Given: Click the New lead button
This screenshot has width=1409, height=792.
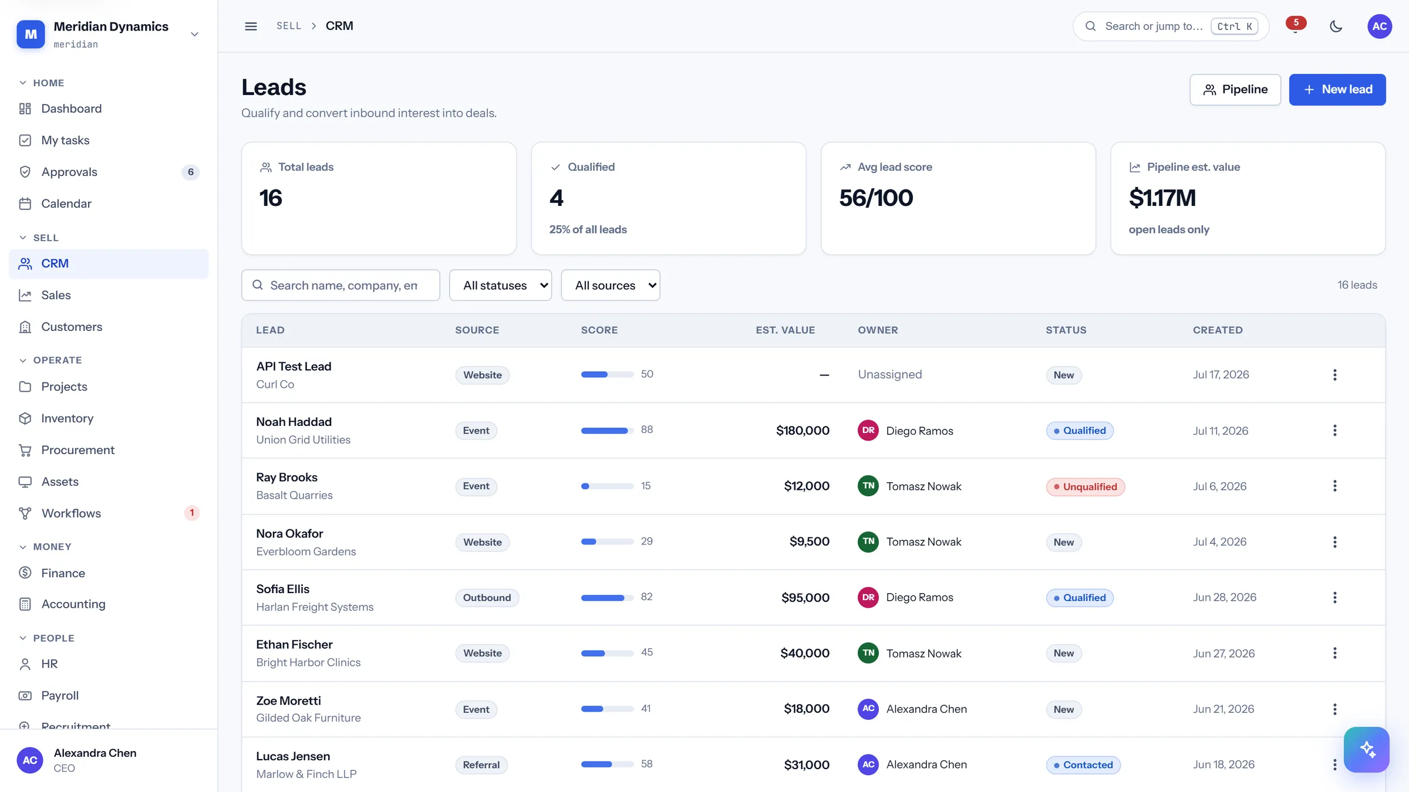Looking at the screenshot, I should 1337,90.
